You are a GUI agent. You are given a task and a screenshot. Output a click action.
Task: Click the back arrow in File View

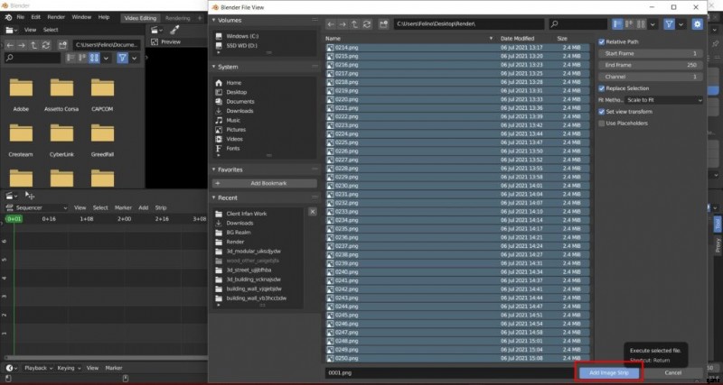[x=331, y=23]
